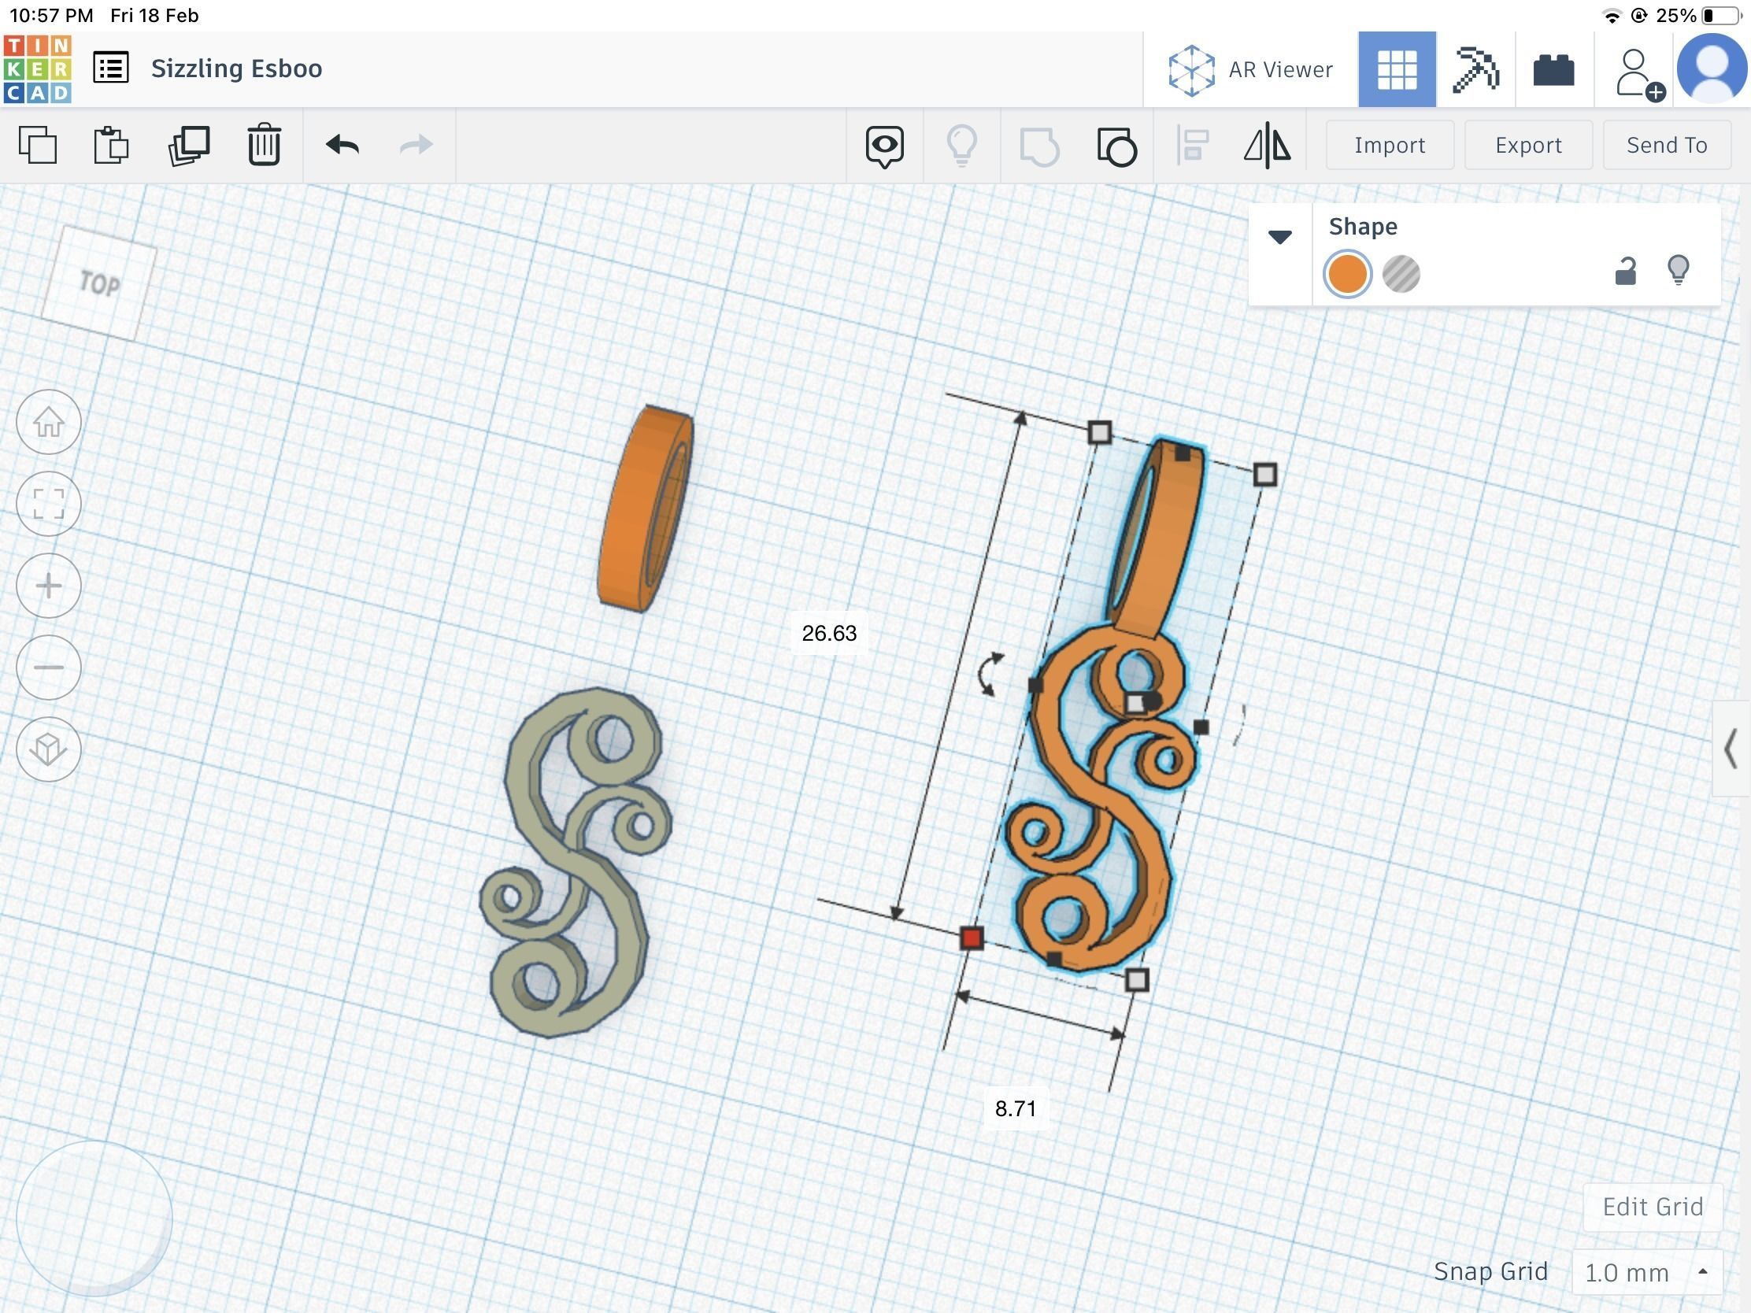Click the Duplicate and repeat icon

coord(188,145)
